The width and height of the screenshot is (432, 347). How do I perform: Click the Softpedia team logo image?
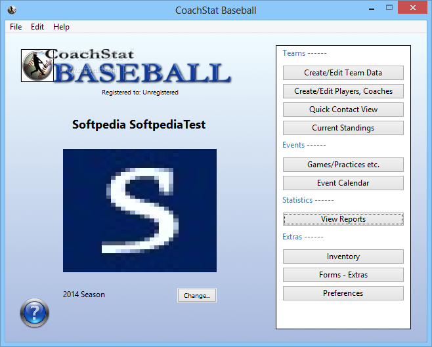pos(140,211)
